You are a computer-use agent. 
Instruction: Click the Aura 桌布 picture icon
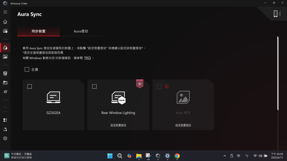183,97
